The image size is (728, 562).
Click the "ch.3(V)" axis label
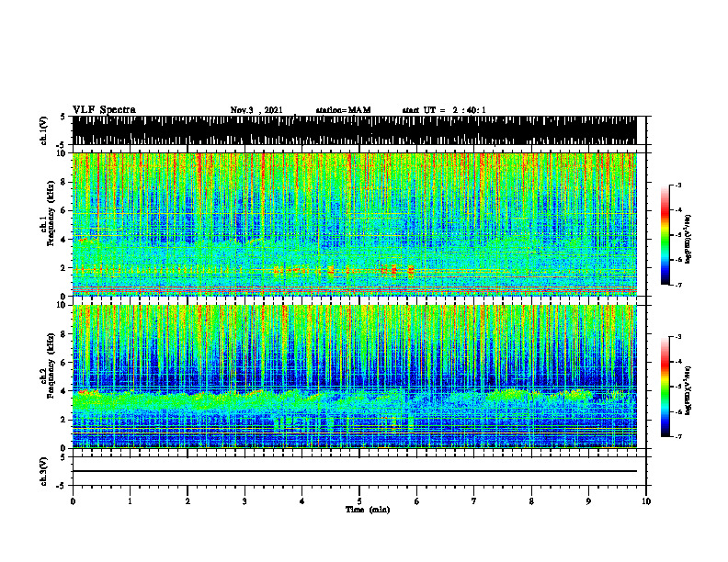[44, 472]
